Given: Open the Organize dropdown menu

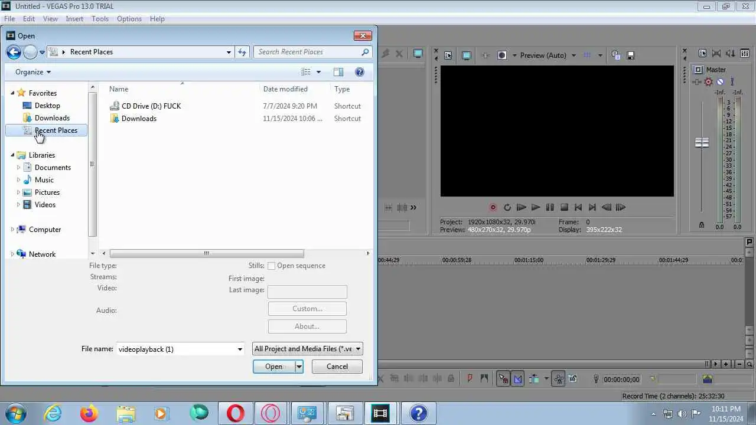Looking at the screenshot, I should pyautogui.click(x=33, y=72).
